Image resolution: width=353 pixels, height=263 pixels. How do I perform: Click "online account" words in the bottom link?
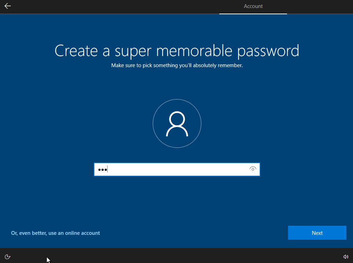[x=83, y=233]
